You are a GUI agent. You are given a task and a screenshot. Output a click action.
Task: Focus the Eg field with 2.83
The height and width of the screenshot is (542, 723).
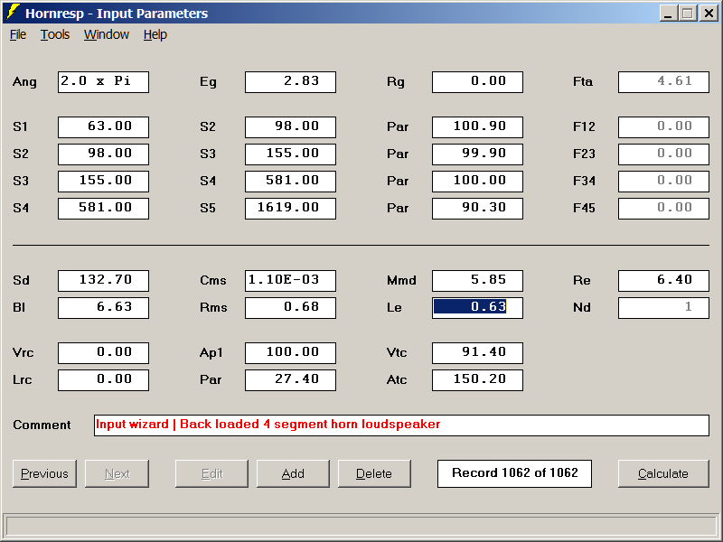[x=290, y=82]
